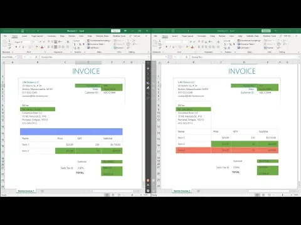Open Conditional Formatting in left window
The width and height of the screenshot is (301, 225).
click(98, 41)
